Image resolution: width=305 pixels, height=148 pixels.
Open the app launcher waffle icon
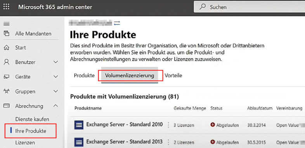pos(7,7)
